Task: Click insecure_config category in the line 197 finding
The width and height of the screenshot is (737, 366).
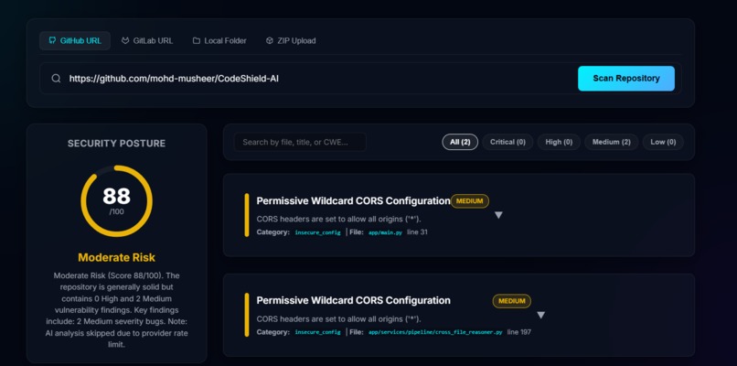Action: (317, 332)
